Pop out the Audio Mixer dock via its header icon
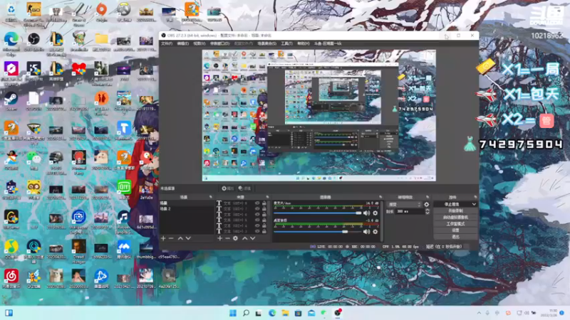570x320 pixels. pos(380,197)
